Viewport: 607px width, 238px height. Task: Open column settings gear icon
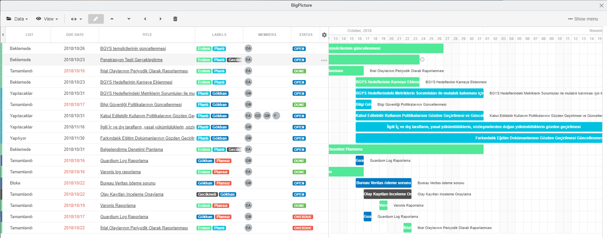point(324,35)
